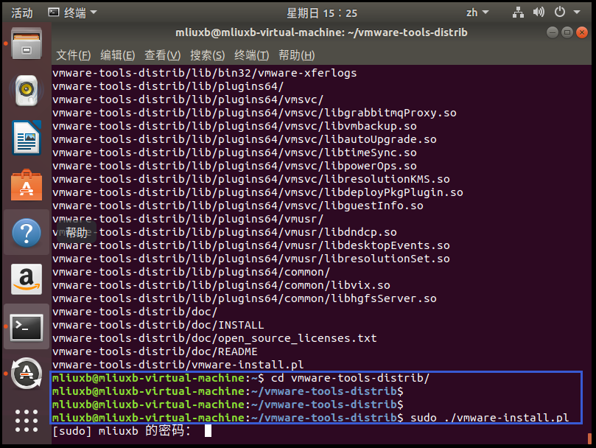The width and height of the screenshot is (596, 448).
Task: Select the Terminal icon in dock
Action: pyautogui.click(x=27, y=326)
